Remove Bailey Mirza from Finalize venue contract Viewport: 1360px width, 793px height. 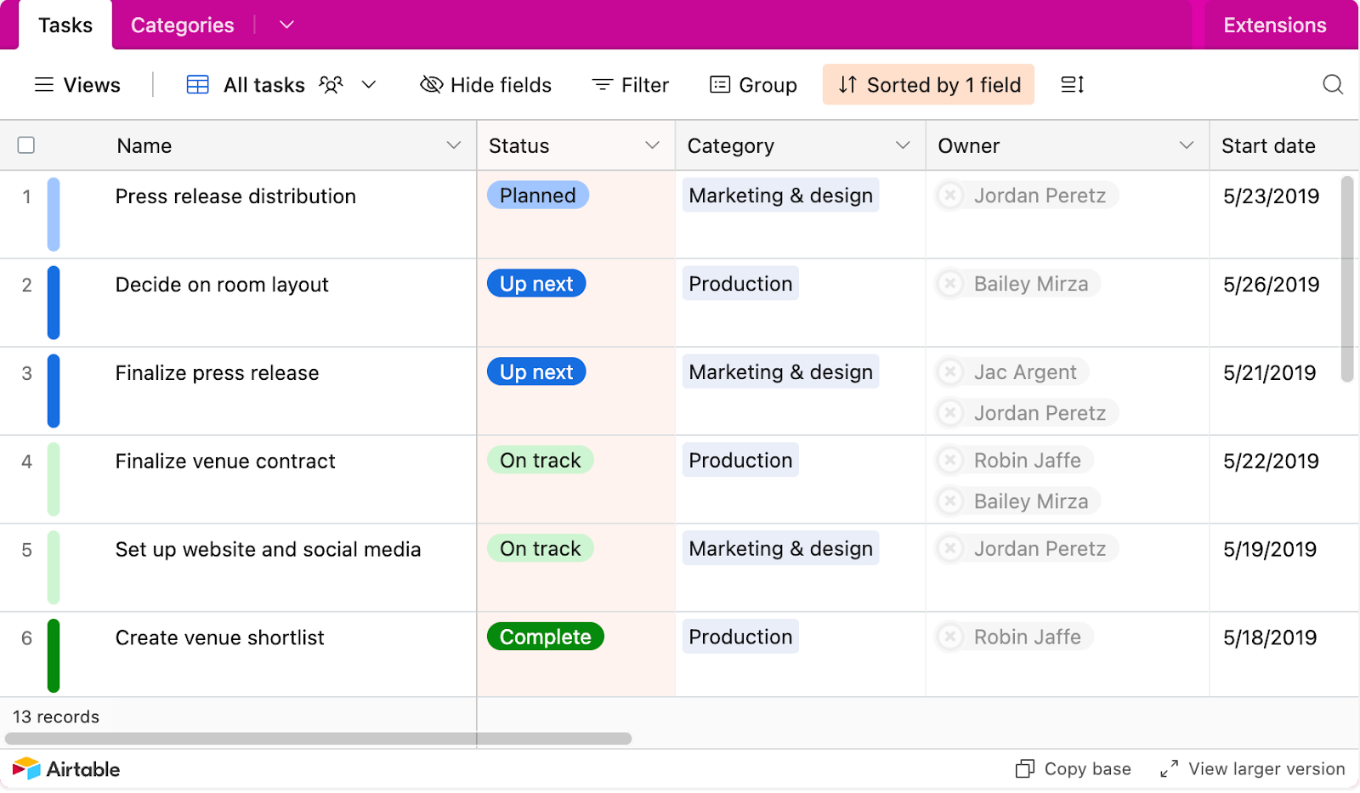[x=950, y=501]
